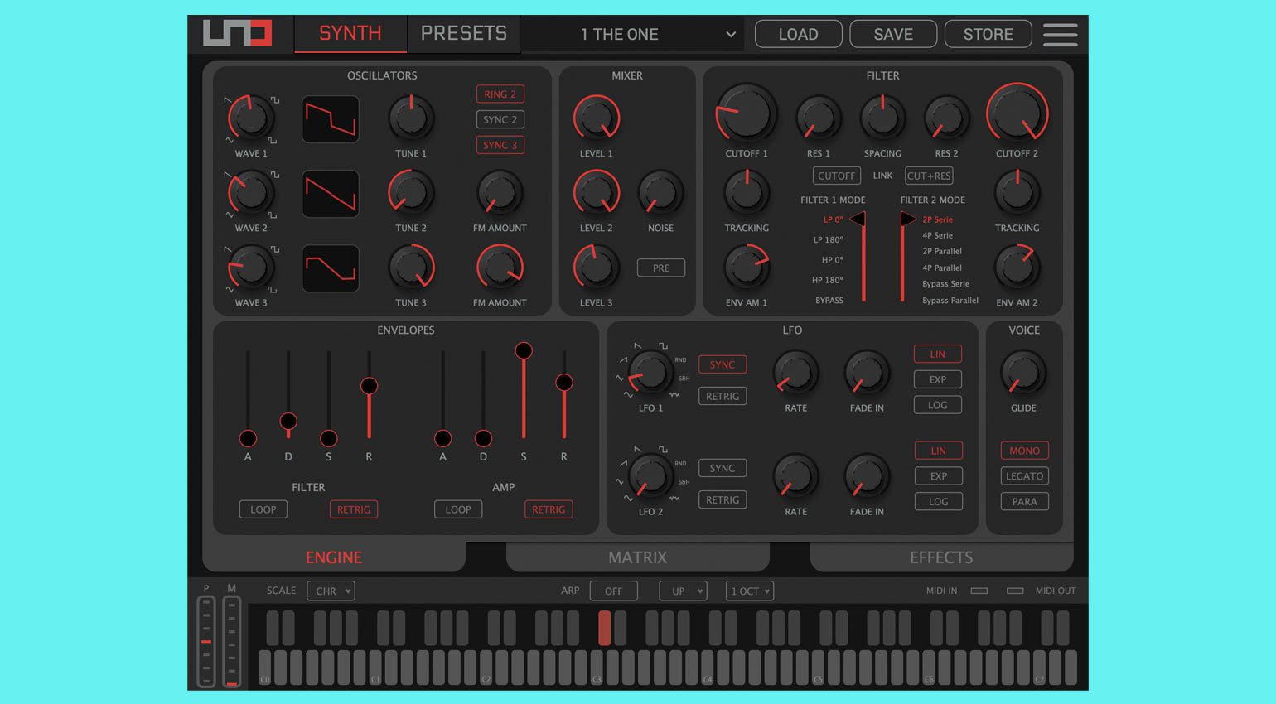Screen dimensions: 1276x704
Task: Click the LFO 2 RATE knob
Action: [x=795, y=475]
